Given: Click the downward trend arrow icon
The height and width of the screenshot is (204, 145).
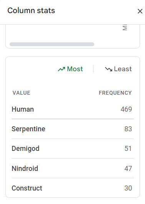Looking at the screenshot, I should coord(108,69).
